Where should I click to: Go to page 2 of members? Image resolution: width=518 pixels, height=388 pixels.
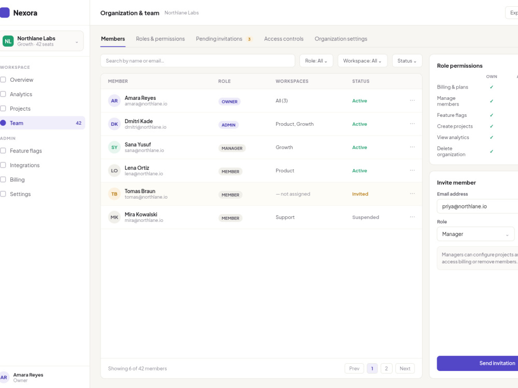click(386, 368)
